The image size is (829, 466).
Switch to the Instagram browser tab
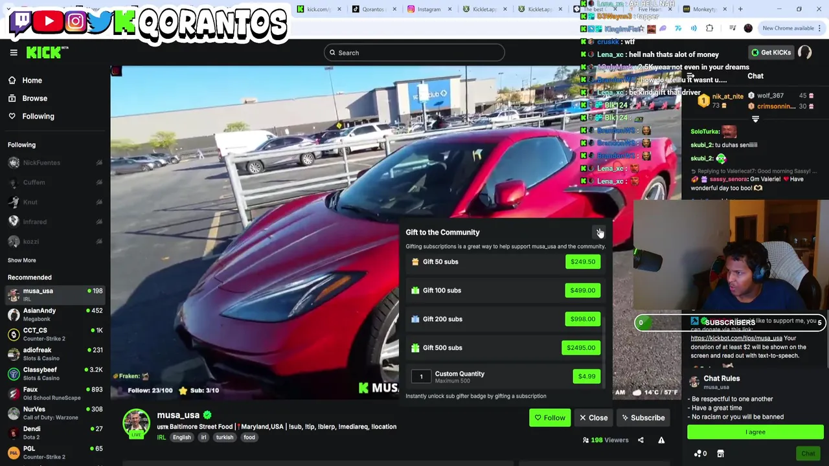429,9
